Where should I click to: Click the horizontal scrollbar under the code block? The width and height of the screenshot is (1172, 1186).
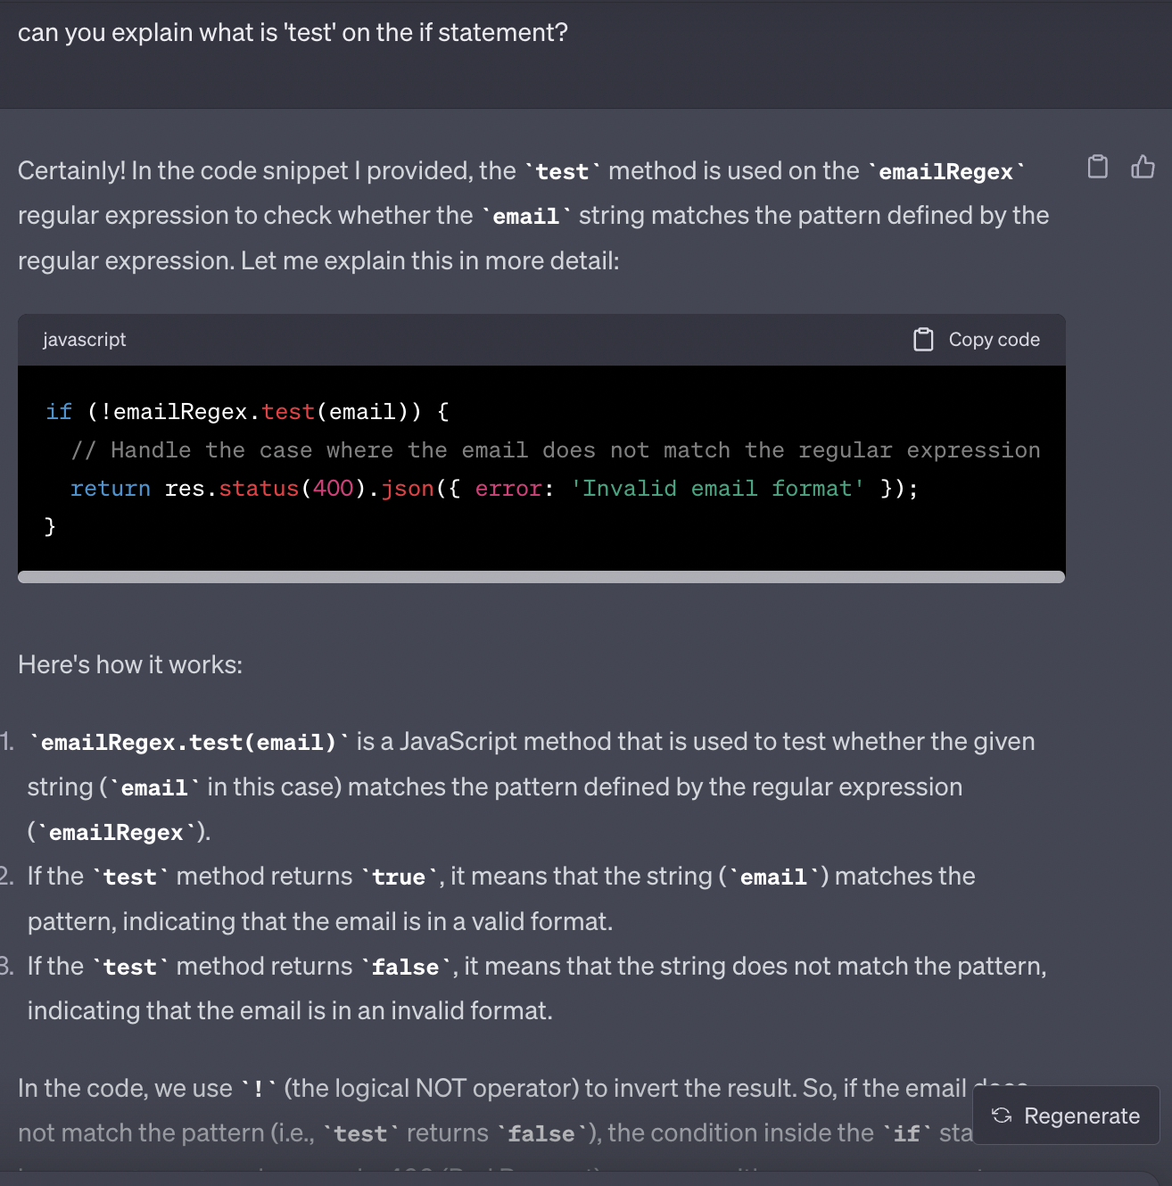tap(541, 577)
